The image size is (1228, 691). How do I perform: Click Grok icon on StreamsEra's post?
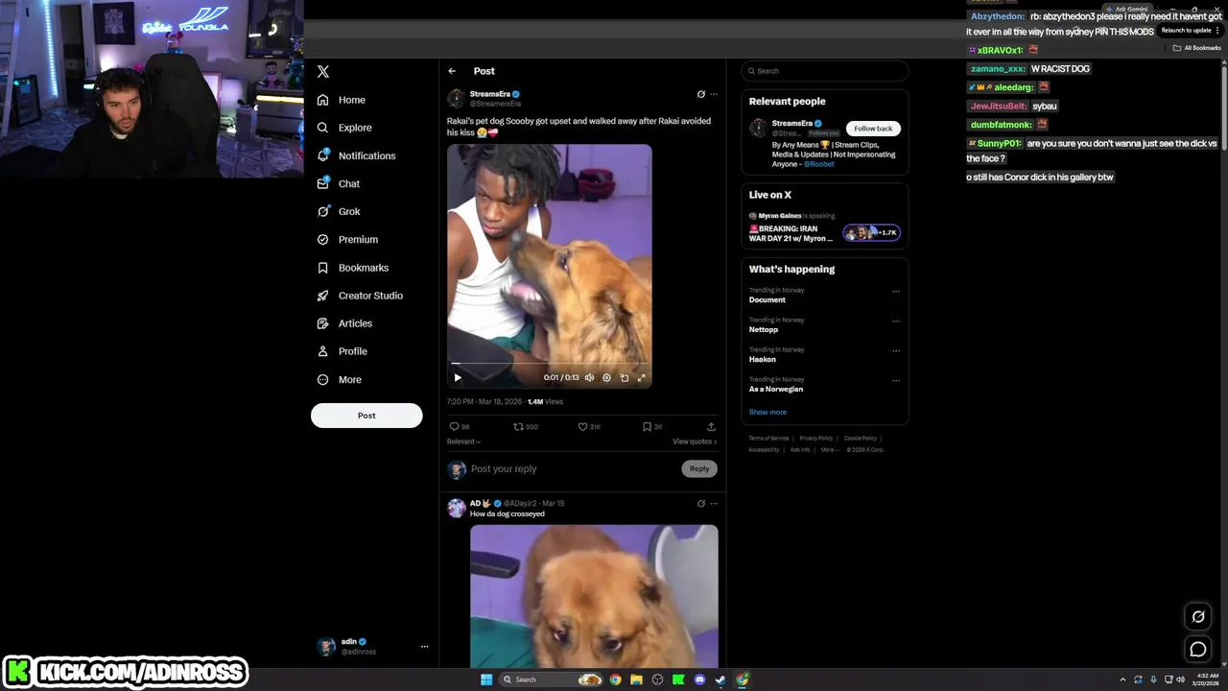[x=700, y=94]
